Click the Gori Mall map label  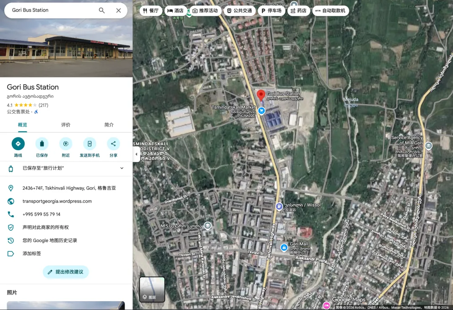[x=299, y=244]
